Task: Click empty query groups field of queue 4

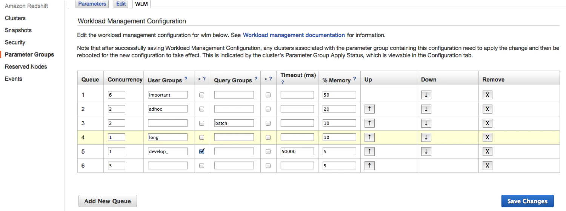Action: coord(234,137)
